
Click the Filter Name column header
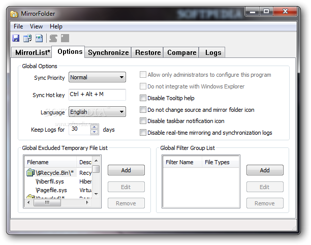[x=182, y=162]
